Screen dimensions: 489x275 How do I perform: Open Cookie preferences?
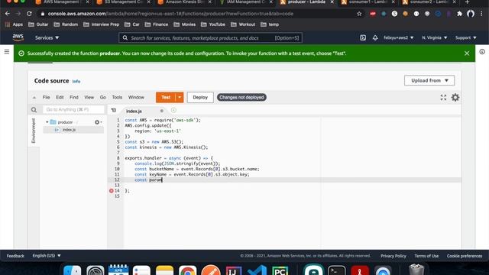[465, 256]
